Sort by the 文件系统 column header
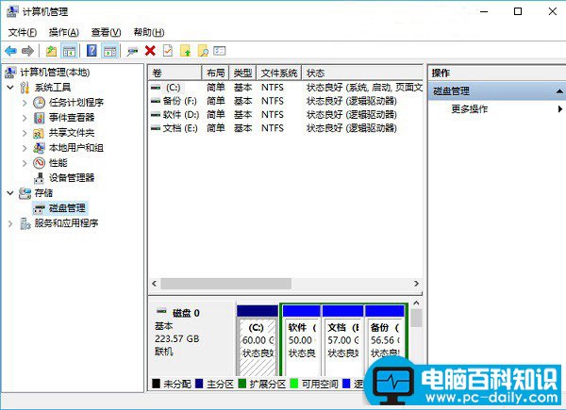566x410 pixels. coord(279,73)
